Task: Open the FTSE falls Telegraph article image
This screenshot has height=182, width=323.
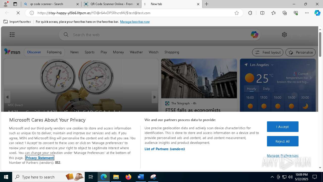Action: pyautogui.click(x=199, y=78)
